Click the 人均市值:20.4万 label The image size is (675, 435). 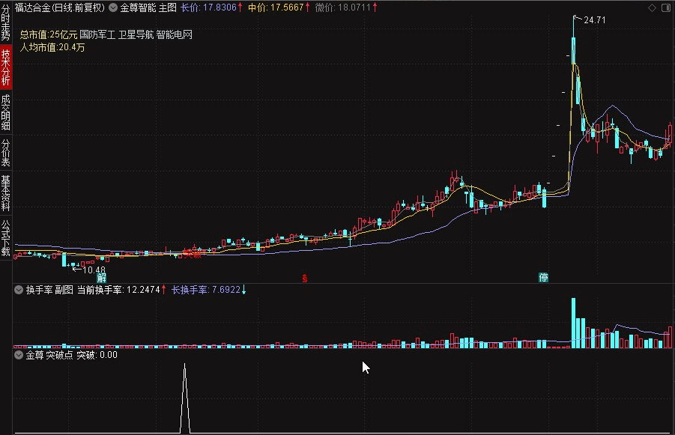pyautogui.click(x=52, y=47)
